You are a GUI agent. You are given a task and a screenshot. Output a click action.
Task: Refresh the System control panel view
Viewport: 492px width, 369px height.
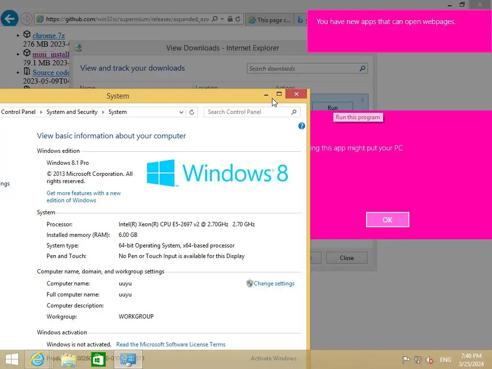click(x=192, y=112)
